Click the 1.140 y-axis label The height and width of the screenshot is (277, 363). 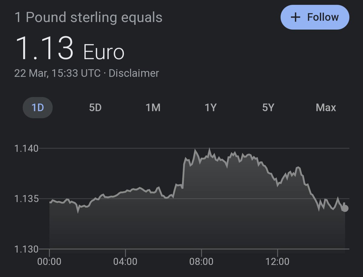pos(26,149)
